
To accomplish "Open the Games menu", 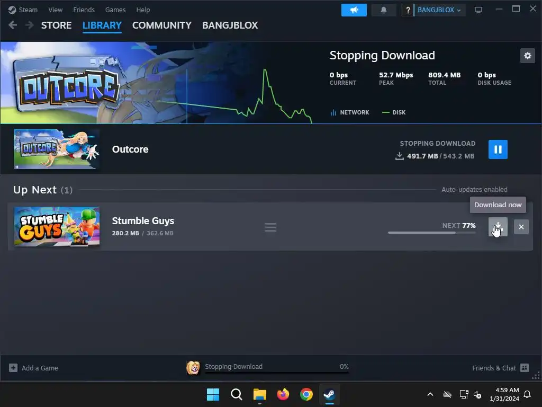I will [115, 10].
